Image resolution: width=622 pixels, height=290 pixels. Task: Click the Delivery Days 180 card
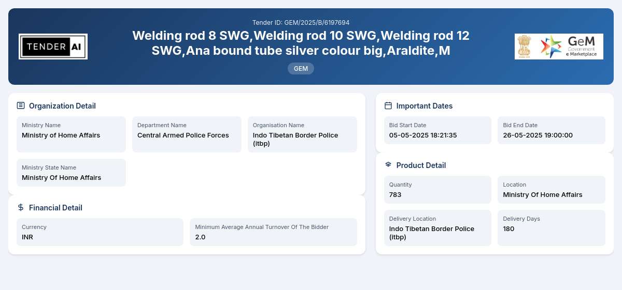552,228
